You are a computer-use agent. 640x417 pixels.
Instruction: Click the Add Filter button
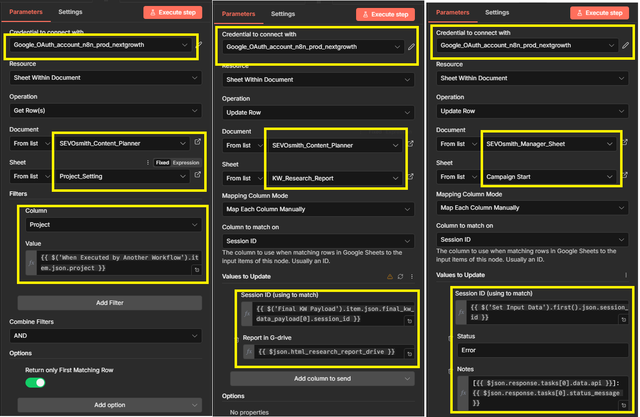click(110, 302)
